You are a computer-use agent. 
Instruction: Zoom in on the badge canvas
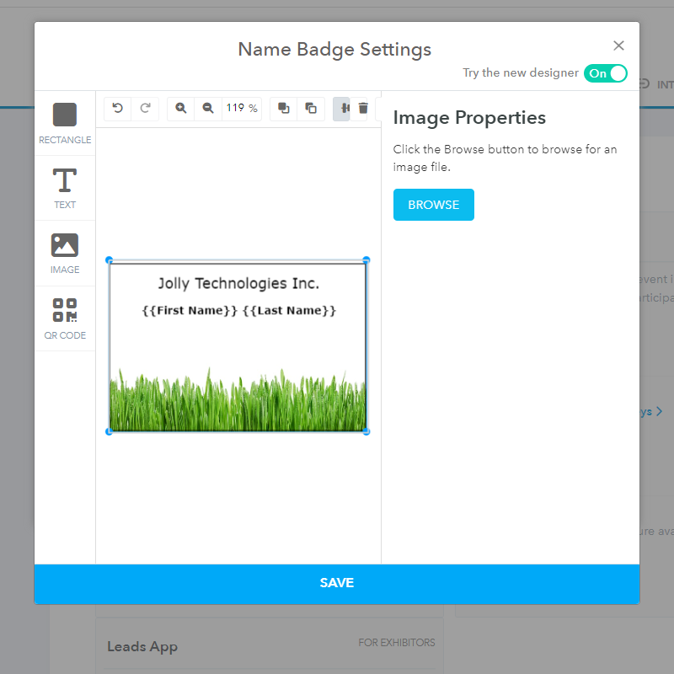click(179, 108)
